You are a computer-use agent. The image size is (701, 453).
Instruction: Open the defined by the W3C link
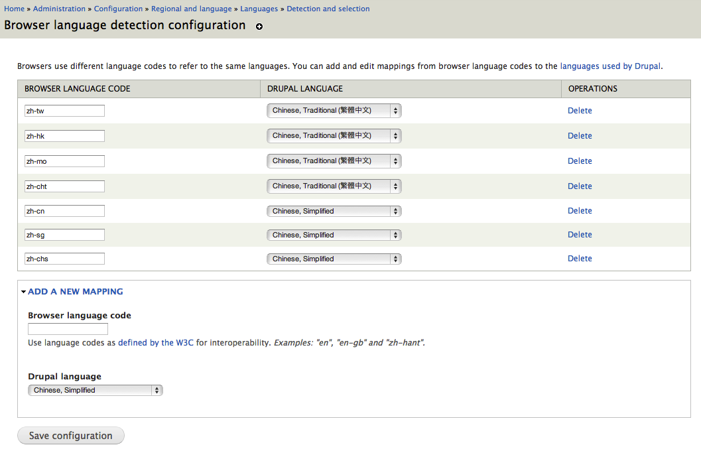click(x=156, y=342)
